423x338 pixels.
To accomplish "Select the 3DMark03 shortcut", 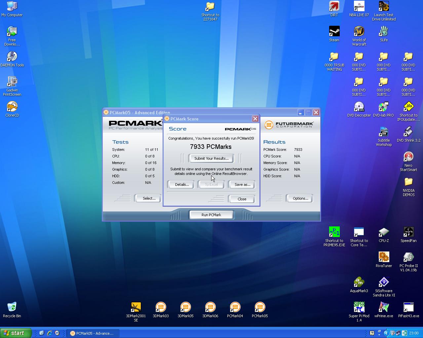I will click(161, 310).
